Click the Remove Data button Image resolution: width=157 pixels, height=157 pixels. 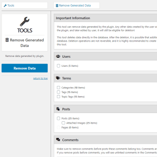(x=25, y=68)
